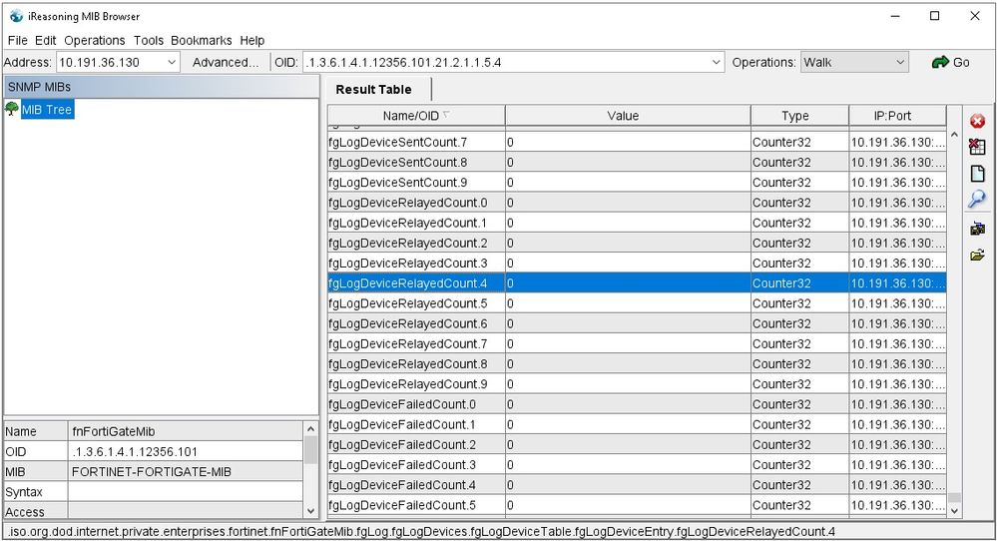Screen dimensions: 997x541
Task: Select row fgLogDeviceSentCount.8
Action: [637, 162]
